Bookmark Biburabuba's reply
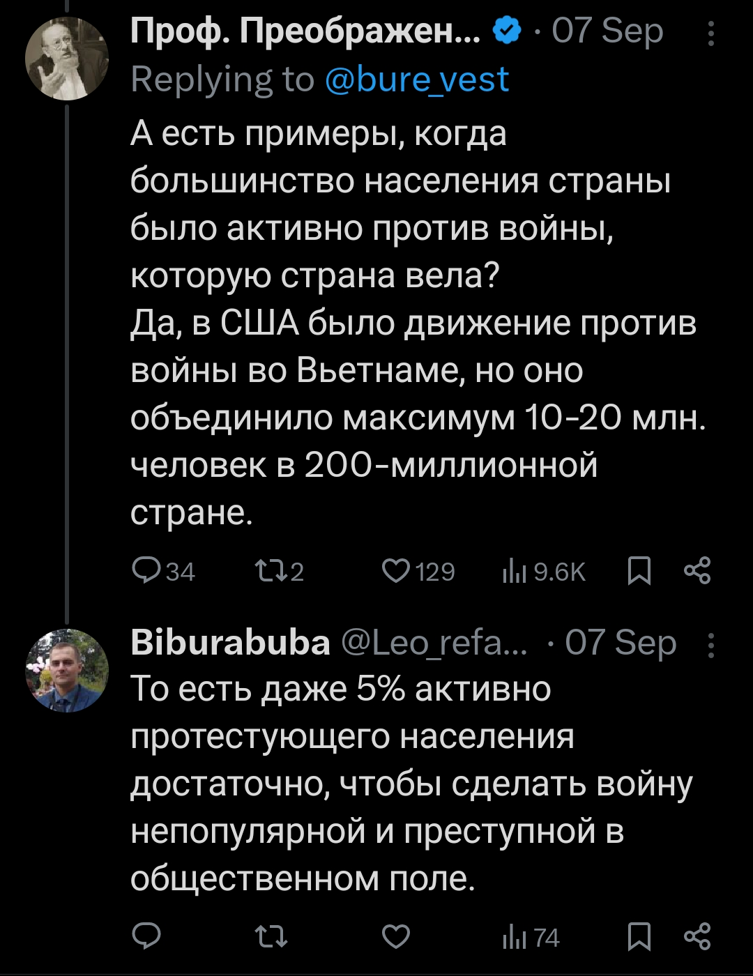The width and height of the screenshot is (753, 976). (639, 937)
